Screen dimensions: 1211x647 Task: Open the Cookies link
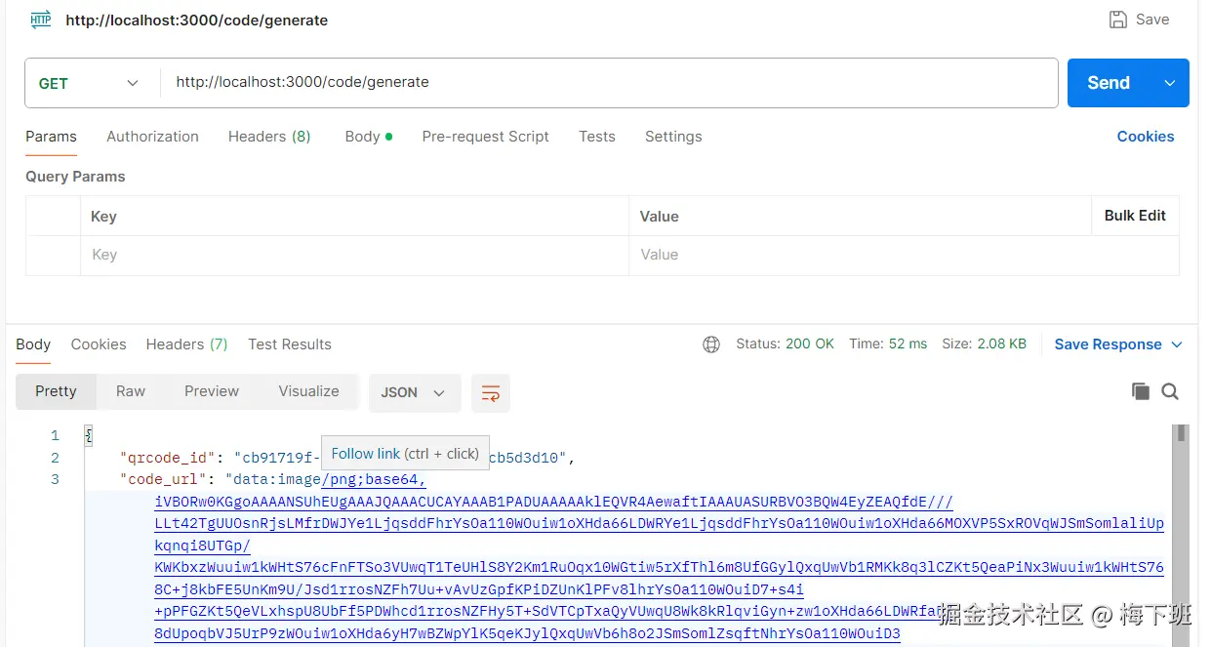point(1146,137)
